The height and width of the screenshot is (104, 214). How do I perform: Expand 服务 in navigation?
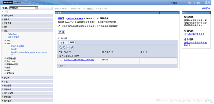(x=3, y=27)
